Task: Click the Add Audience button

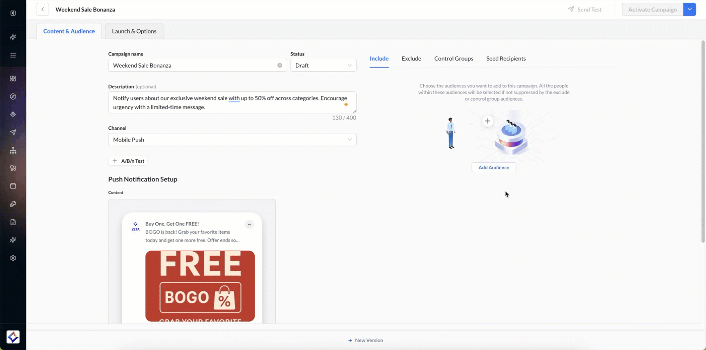Action: (x=494, y=167)
